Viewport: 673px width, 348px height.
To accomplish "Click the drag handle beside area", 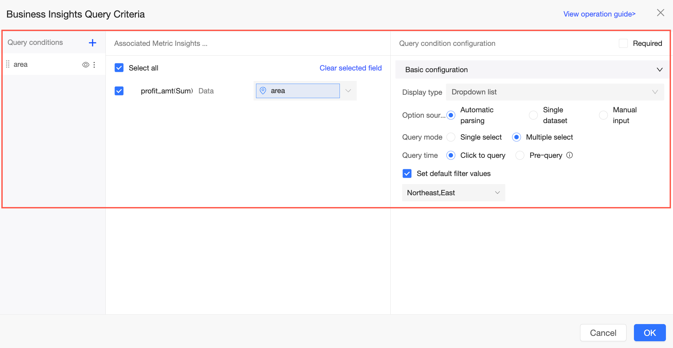I will [8, 64].
